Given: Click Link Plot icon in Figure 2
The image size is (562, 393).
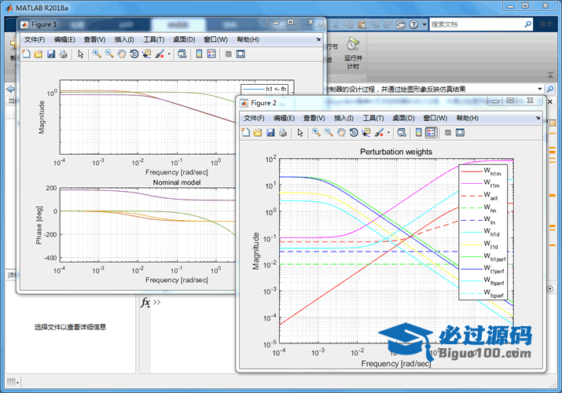Looking at the screenshot, I should pyautogui.click(x=402, y=133).
